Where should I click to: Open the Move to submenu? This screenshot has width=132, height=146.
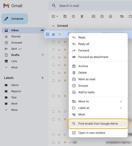(98, 101)
